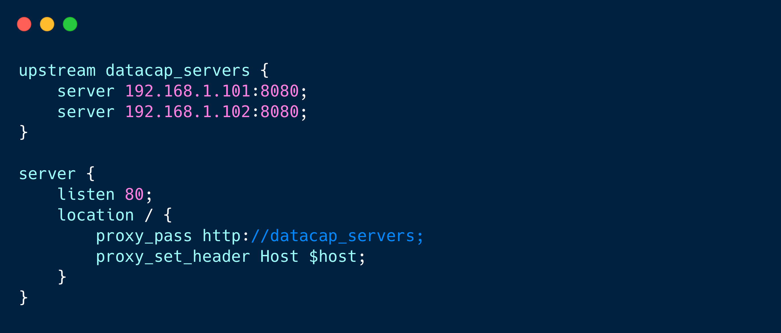The width and height of the screenshot is (781, 333).
Task: Click the '$host' variable
Action: click(x=332, y=256)
